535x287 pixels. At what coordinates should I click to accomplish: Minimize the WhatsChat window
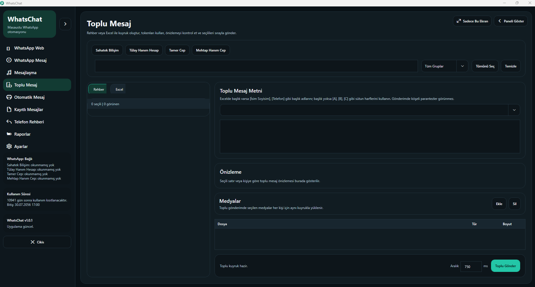pyautogui.click(x=504, y=3)
